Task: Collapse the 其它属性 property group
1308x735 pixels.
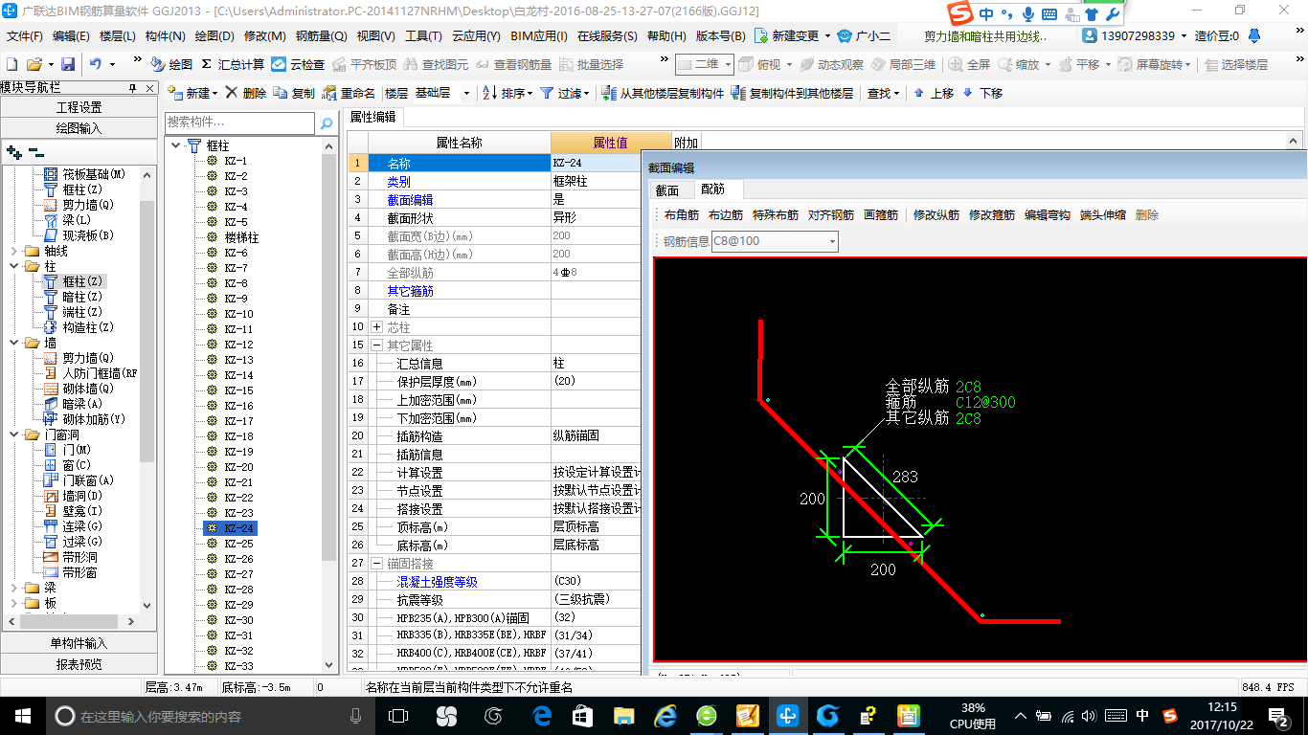Action: pos(376,345)
